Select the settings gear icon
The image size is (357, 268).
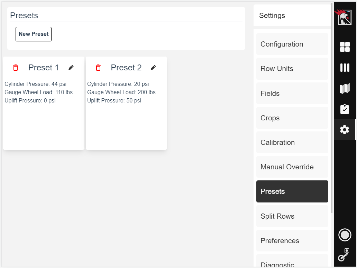[345, 130]
